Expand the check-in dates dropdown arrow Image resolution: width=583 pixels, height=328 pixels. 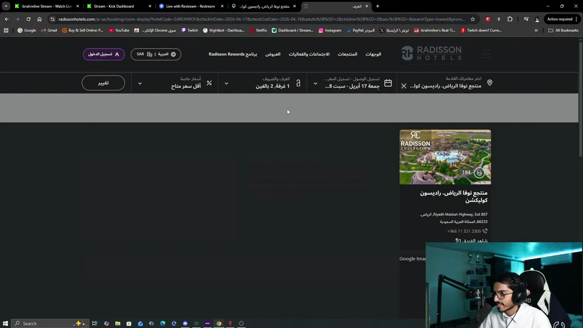click(315, 83)
